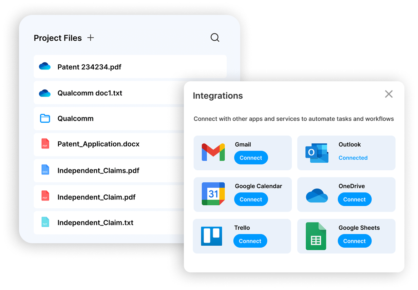Click the Project Files heading
This screenshot has height=290, width=418.
(58, 38)
